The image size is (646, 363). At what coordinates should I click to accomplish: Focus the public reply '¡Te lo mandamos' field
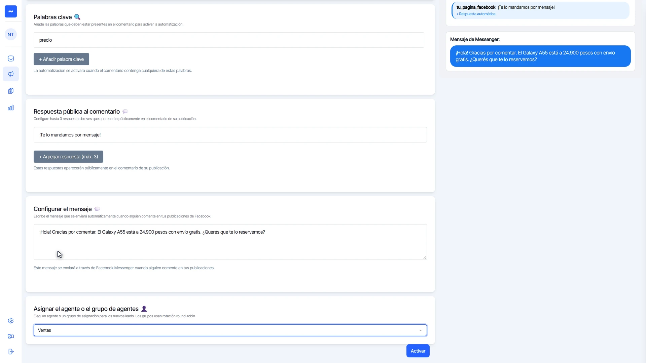click(230, 135)
